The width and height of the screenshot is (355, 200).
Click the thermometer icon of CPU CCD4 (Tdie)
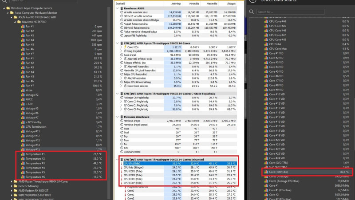pyautogui.click(x=122, y=183)
